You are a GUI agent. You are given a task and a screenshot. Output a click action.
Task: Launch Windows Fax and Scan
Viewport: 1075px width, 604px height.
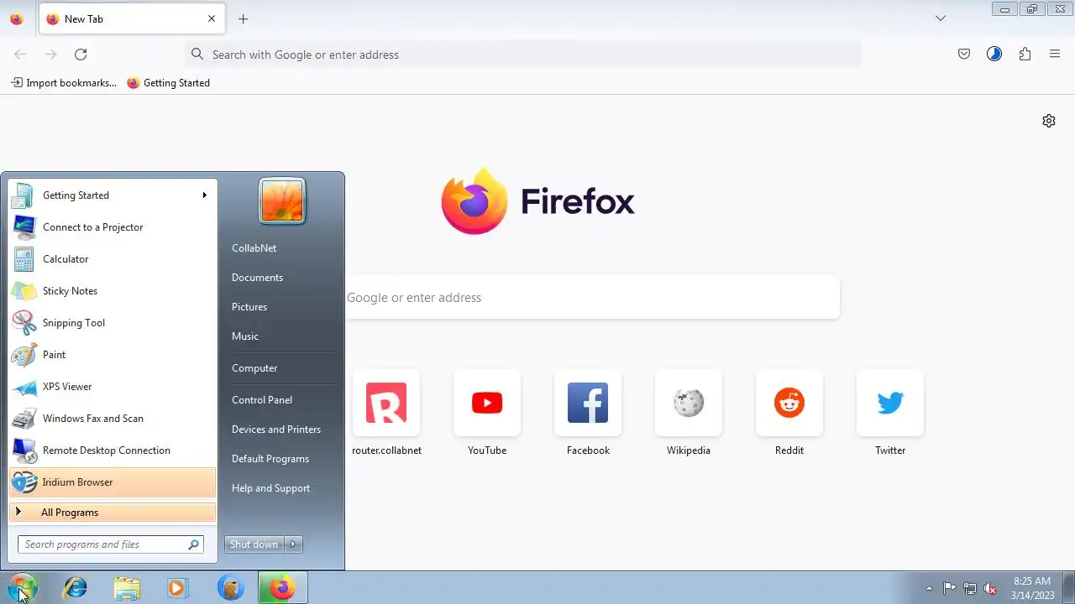113,419
